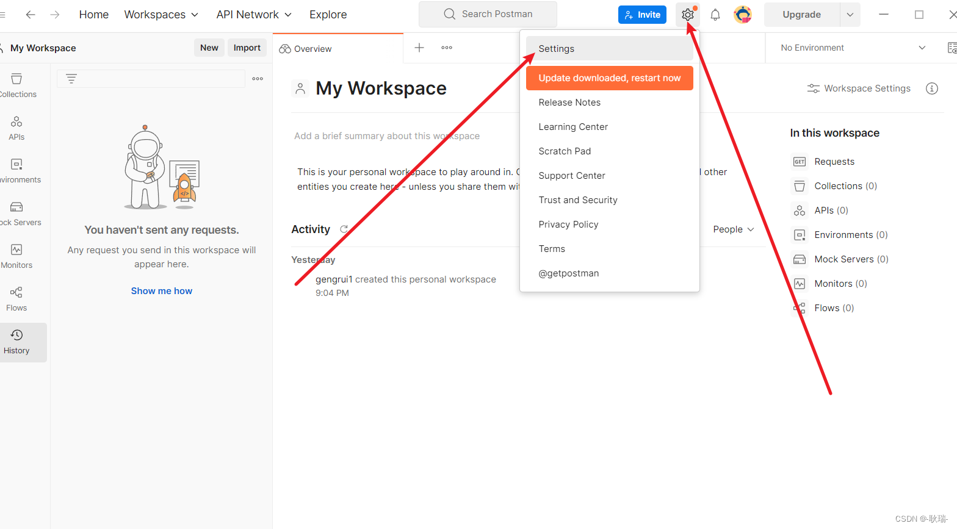
Task: Click the Requests icon in workspace list
Action: pyautogui.click(x=800, y=162)
